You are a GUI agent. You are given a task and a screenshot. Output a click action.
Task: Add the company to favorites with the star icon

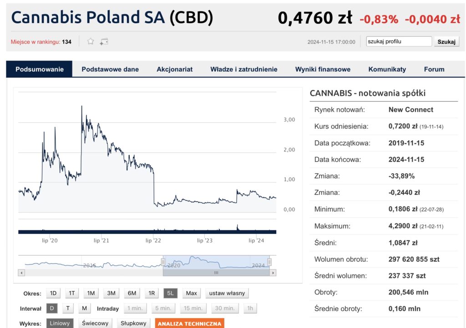pos(91,41)
